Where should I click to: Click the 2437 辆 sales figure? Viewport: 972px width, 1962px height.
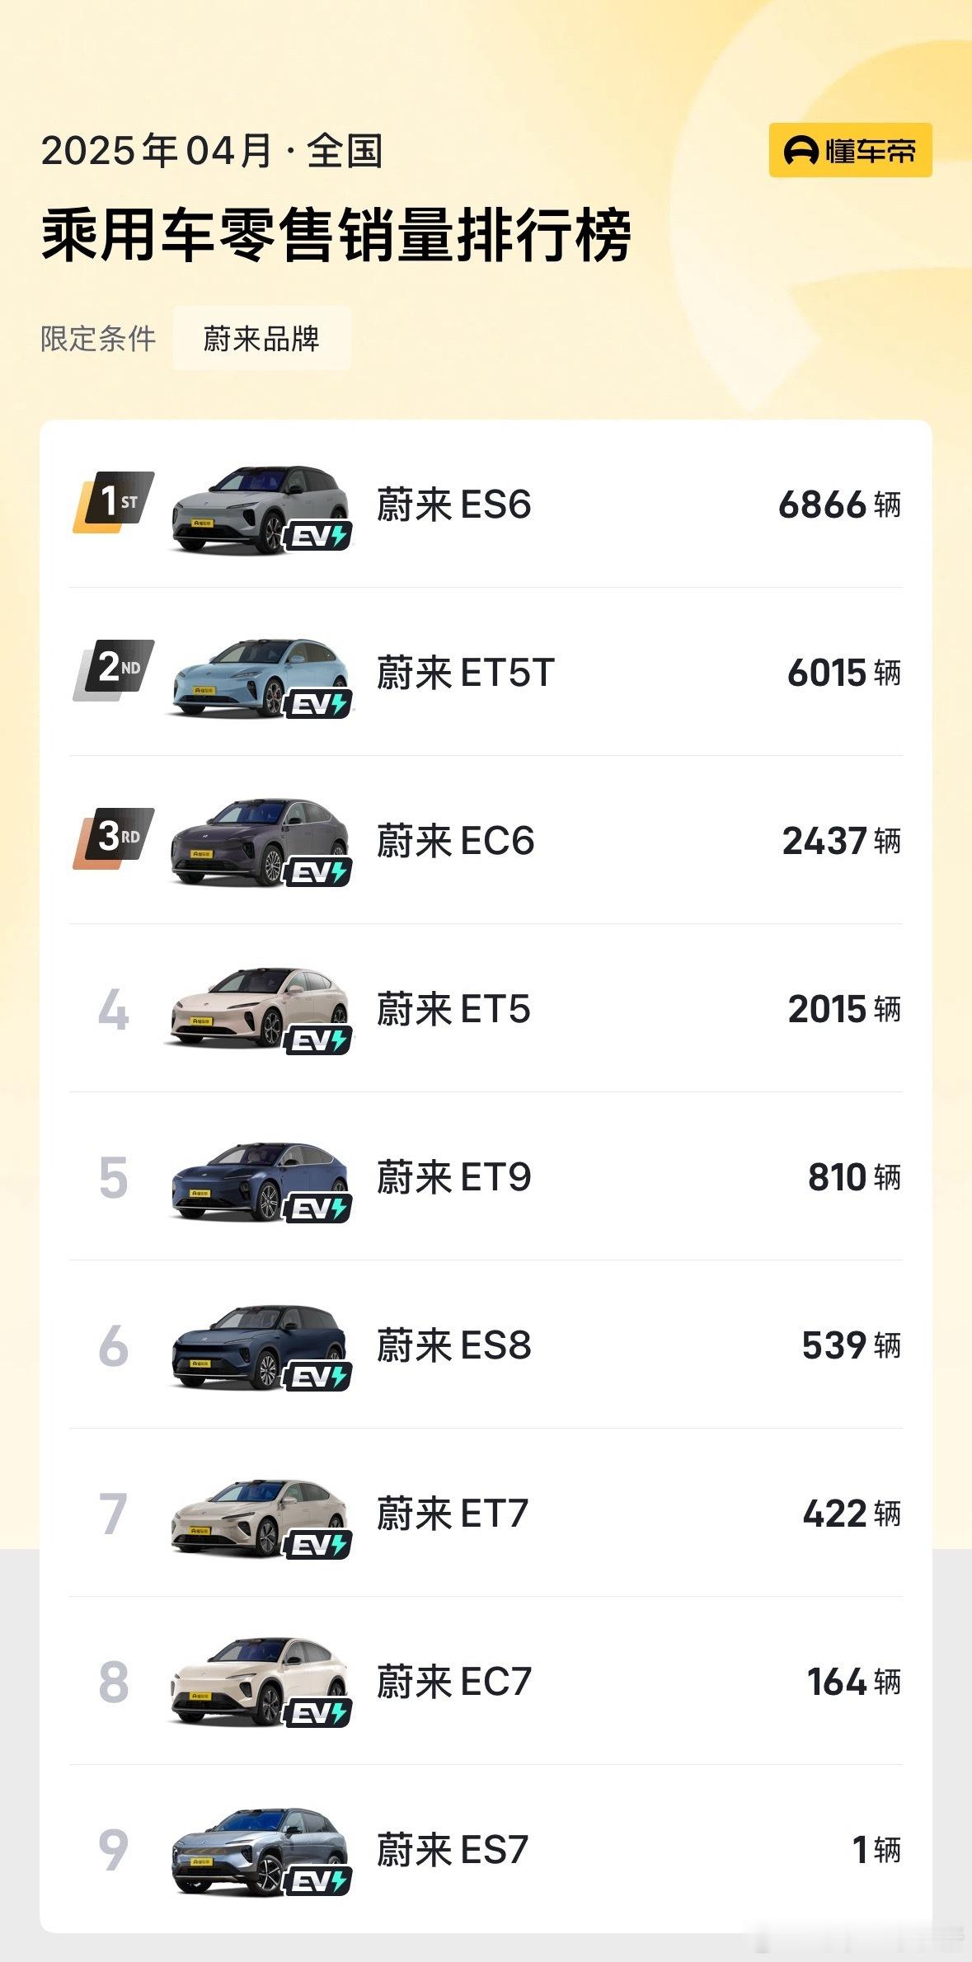click(842, 841)
